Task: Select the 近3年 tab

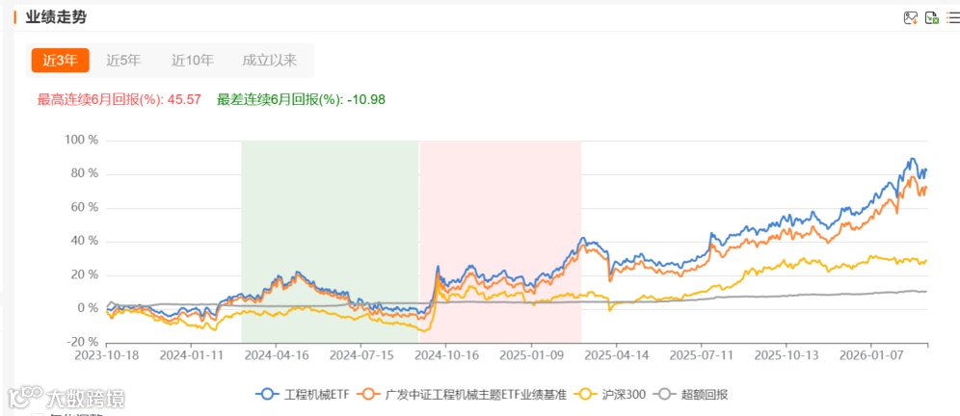Action: (x=61, y=61)
